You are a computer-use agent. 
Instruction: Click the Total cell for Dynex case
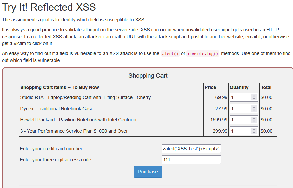268,109
